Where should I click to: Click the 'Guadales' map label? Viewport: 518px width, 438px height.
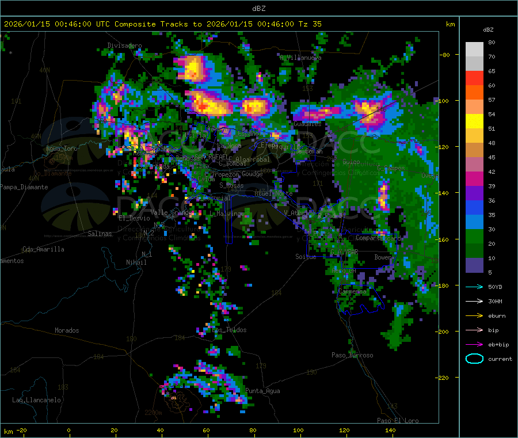point(307,124)
